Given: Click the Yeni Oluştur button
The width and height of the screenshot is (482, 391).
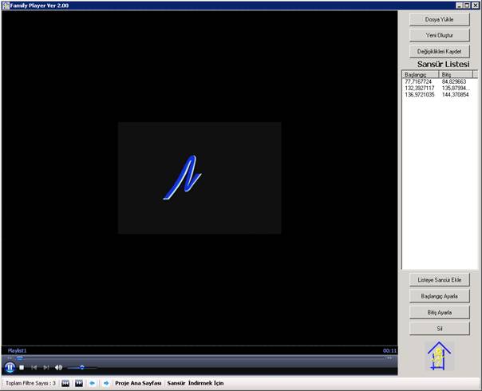Looking at the screenshot, I should click(x=441, y=35).
